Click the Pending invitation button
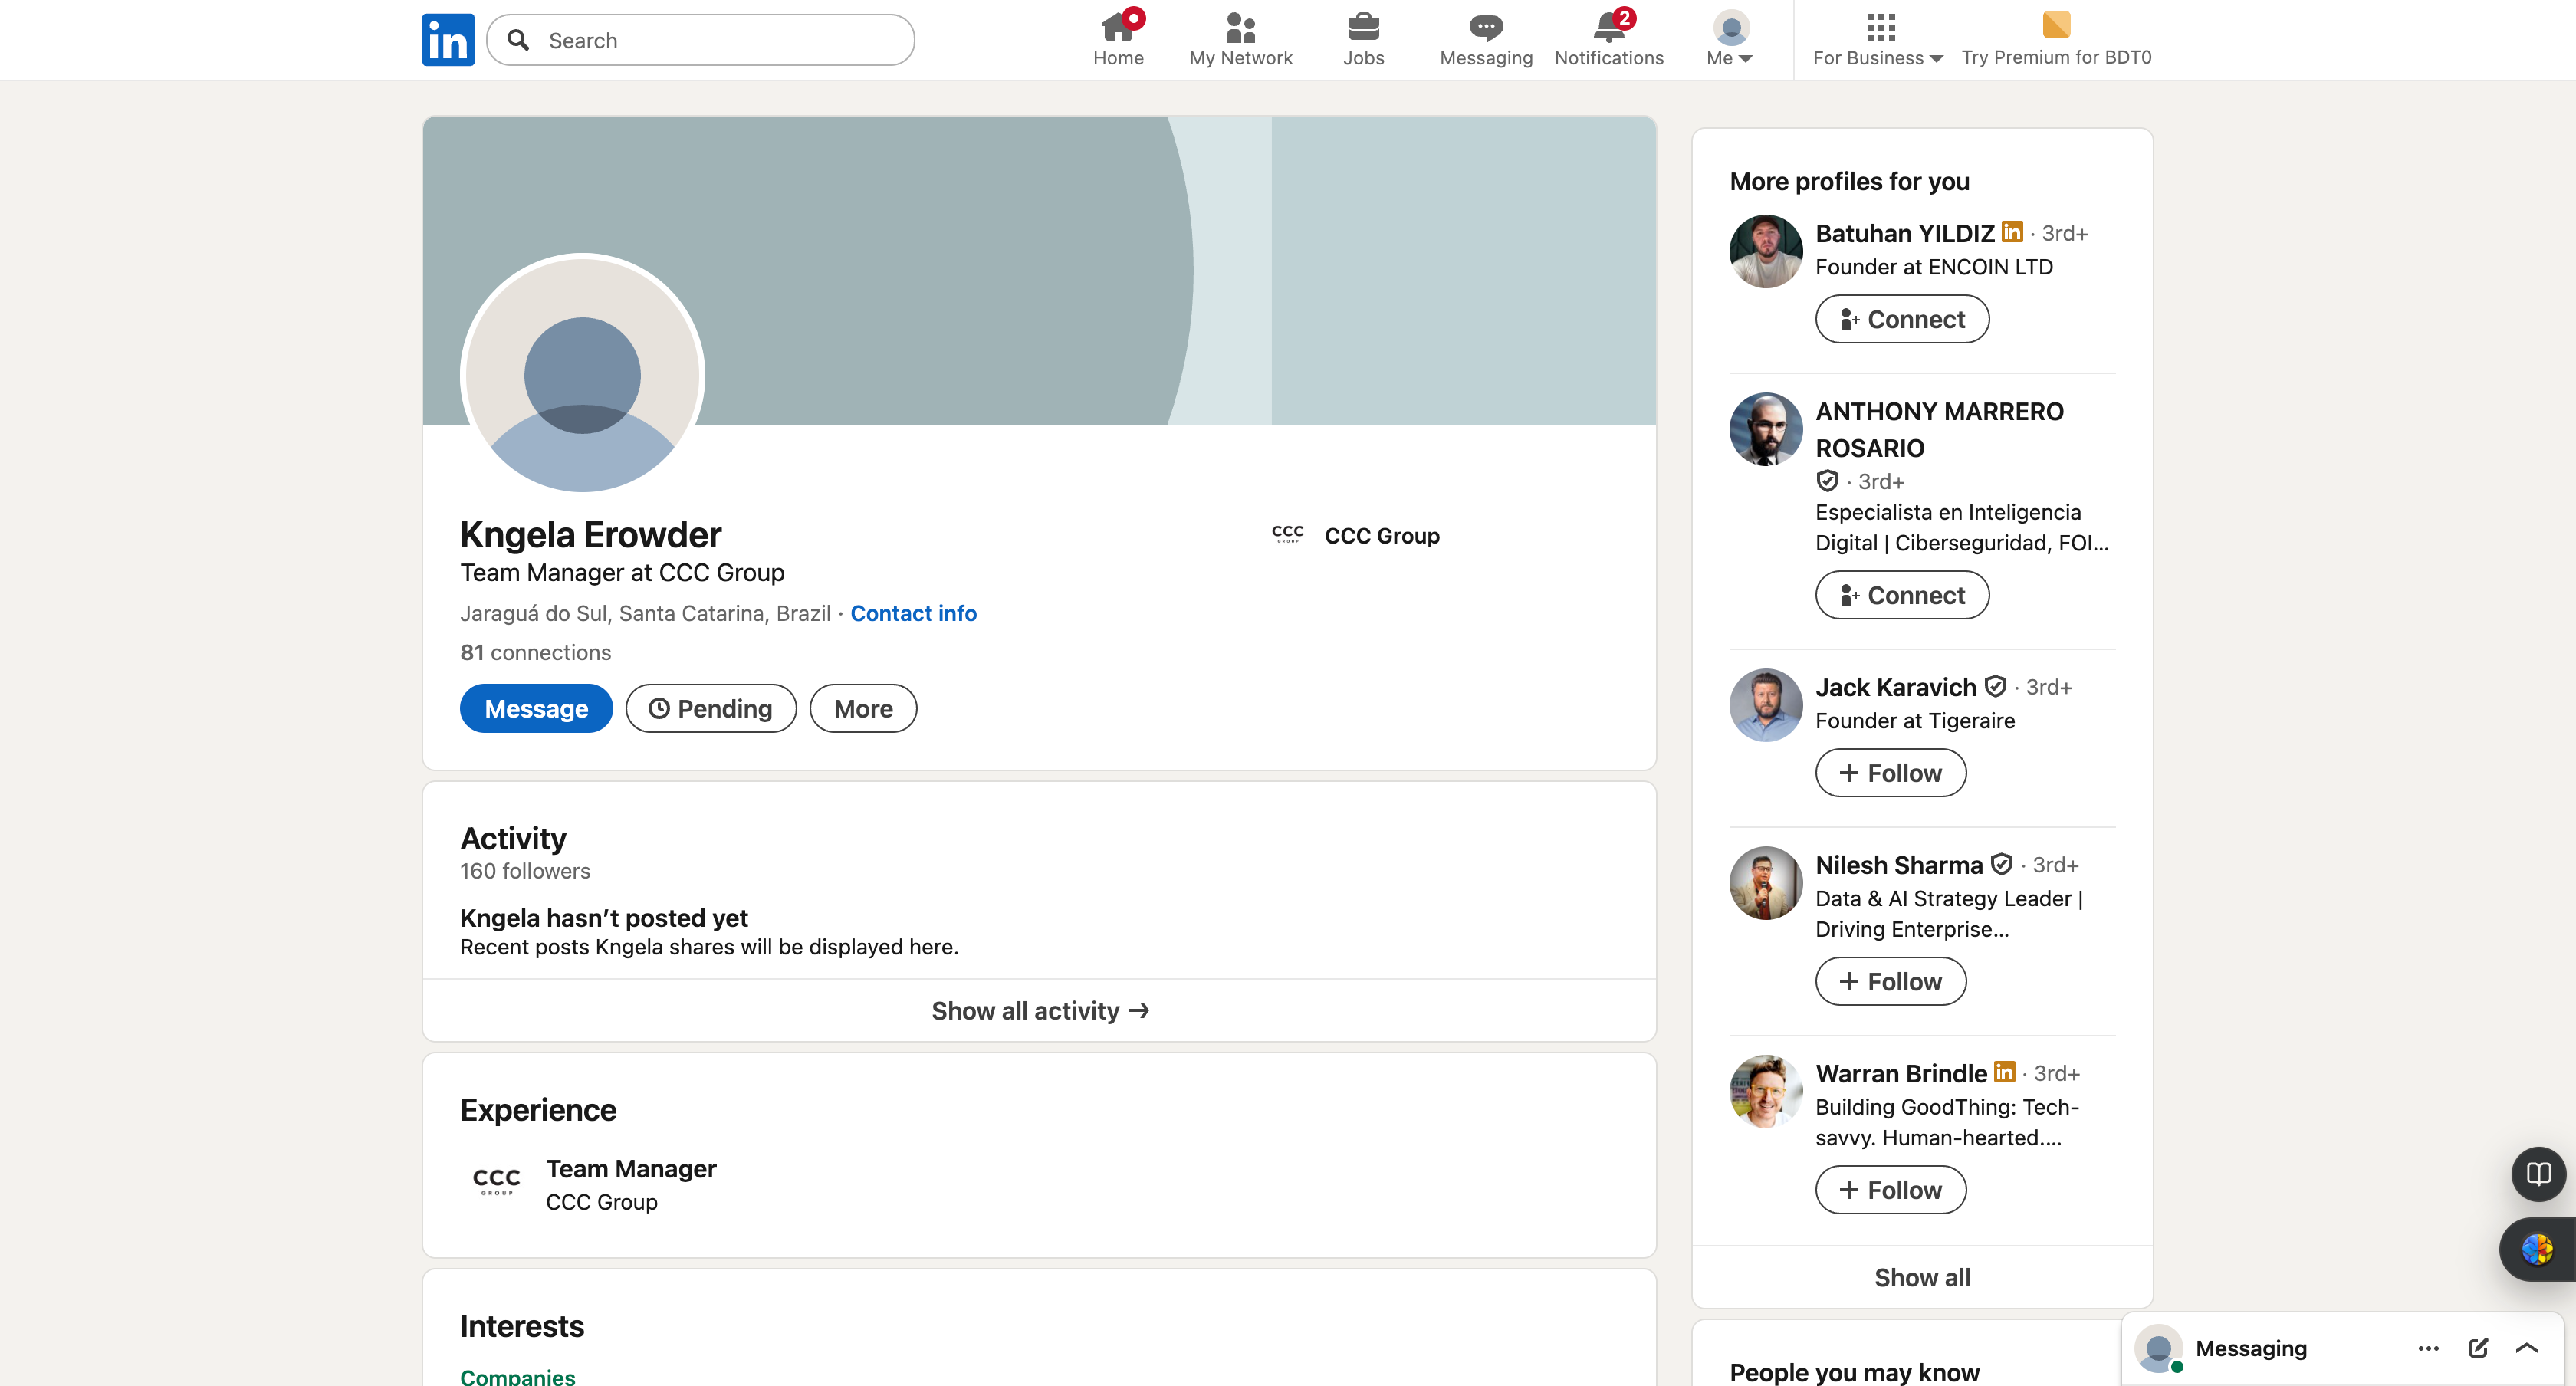2576x1386 pixels. pyautogui.click(x=710, y=708)
